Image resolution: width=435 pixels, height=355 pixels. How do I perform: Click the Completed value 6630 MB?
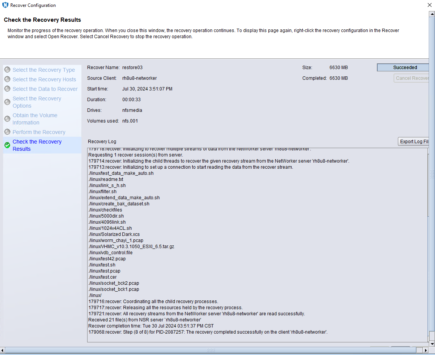(x=338, y=78)
